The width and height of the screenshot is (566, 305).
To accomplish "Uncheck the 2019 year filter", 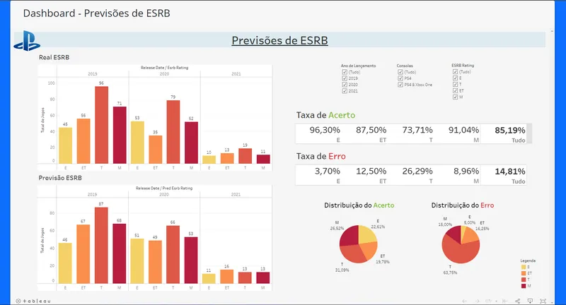I will [x=345, y=78].
